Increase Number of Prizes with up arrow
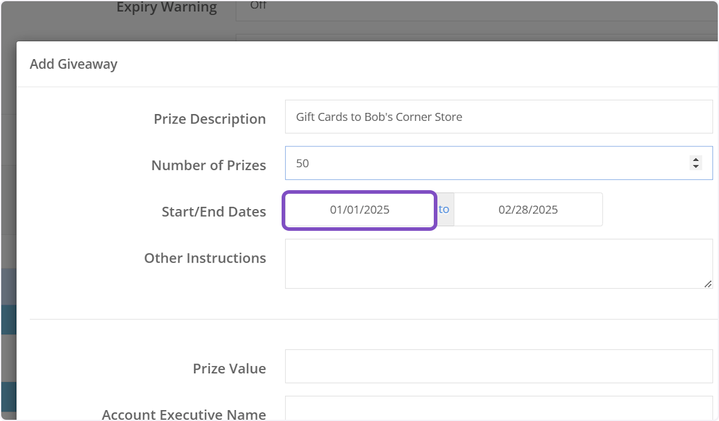This screenshot has height=421, width=719. click(696, 160)
